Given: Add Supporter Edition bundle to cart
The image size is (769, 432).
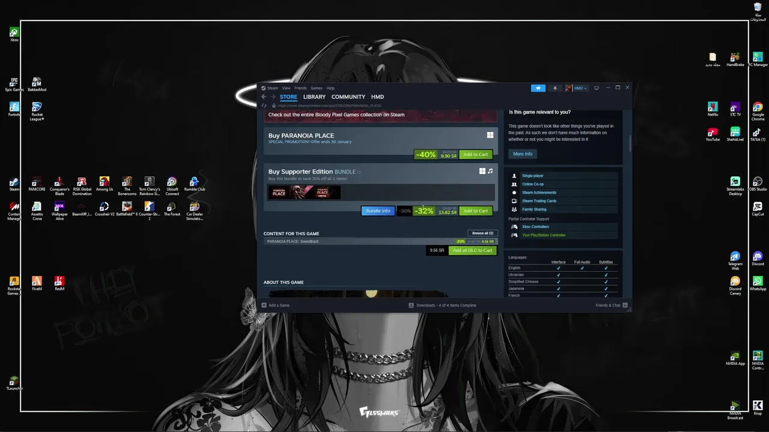Looking at the screenshot, I should 476,211.
